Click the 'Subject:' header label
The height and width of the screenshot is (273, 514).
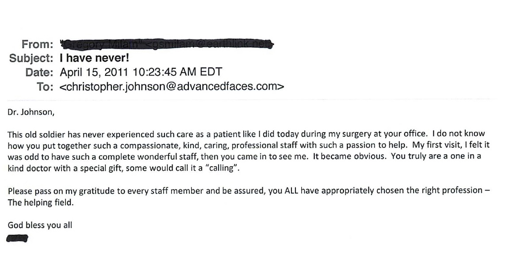[x=31, y=58]
